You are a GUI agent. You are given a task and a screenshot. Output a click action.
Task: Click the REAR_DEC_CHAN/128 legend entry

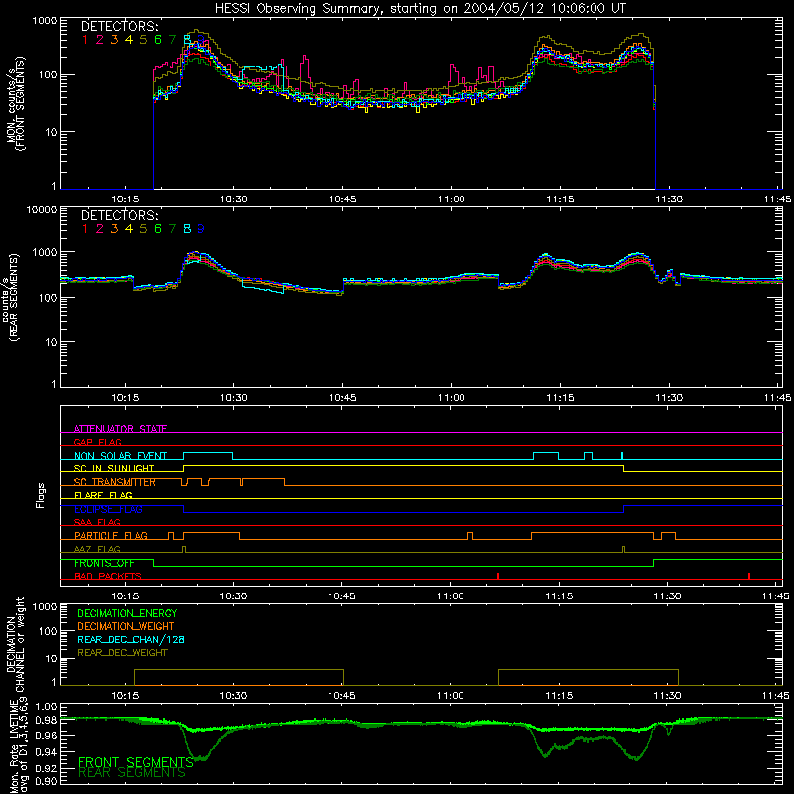coord(131,639)
